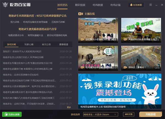Viewport: 165px width, 119px height.
Task: Click video icon on 声音好听的队友 caption
Action: pos(125,39)
